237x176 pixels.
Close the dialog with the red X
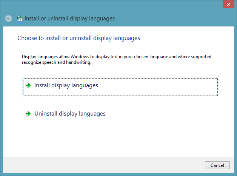click(229, 4)
